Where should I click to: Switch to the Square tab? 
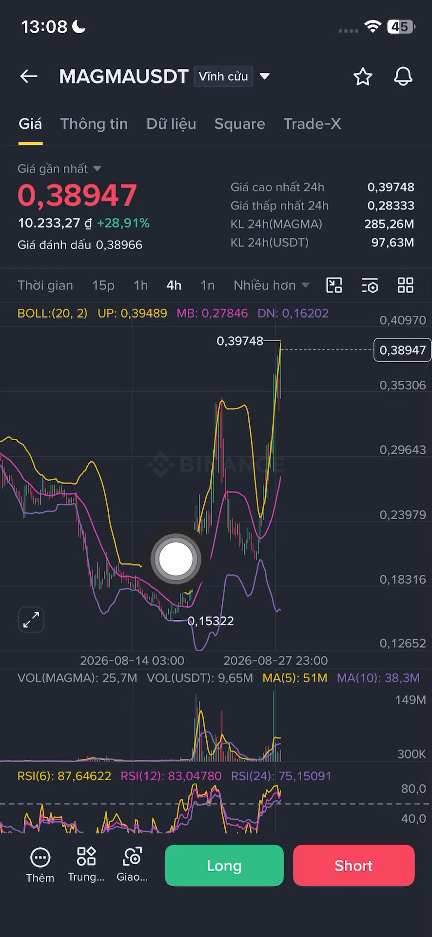[x=240, y=124]
